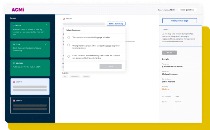The width and height of the screenshot is (210, 130).
Task: Click the MEET-2 story icon
Action: (14, 25)
